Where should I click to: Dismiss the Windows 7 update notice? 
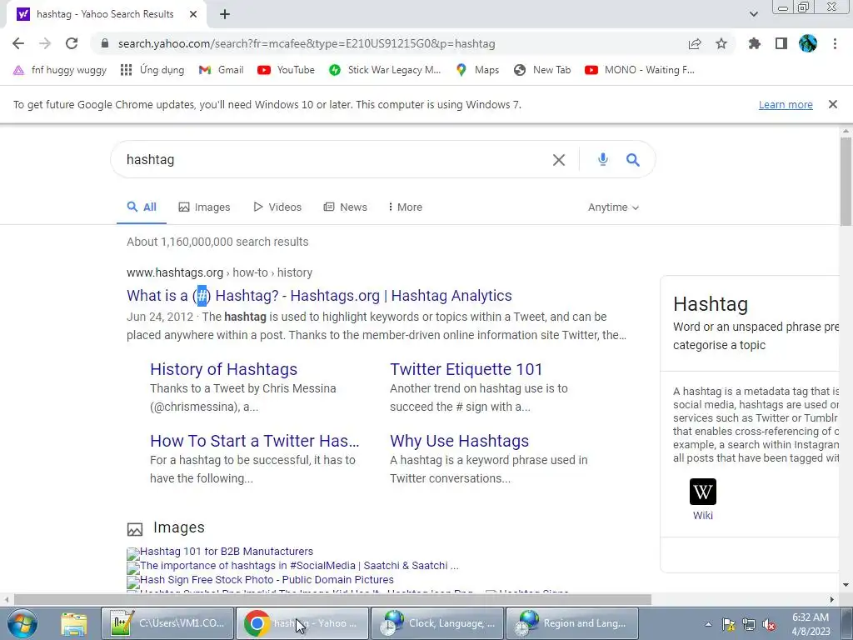(833, 104)
